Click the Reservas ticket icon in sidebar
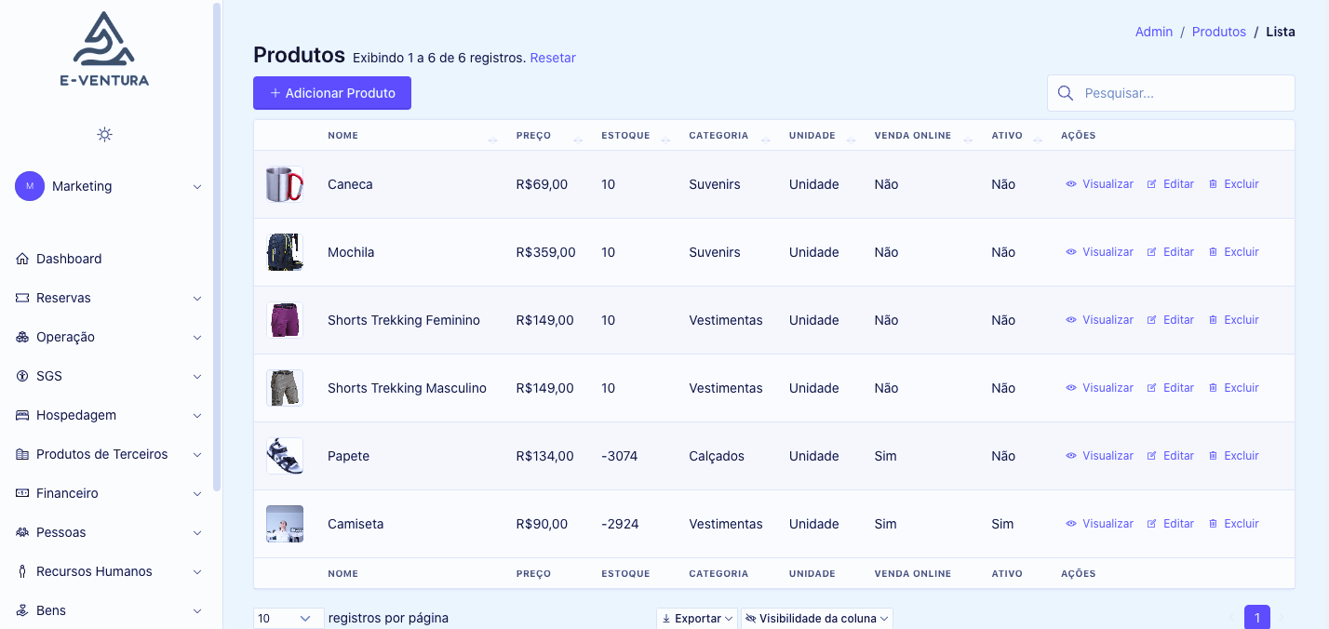Viewport: 1329px width, 629px height. (22, 298)
